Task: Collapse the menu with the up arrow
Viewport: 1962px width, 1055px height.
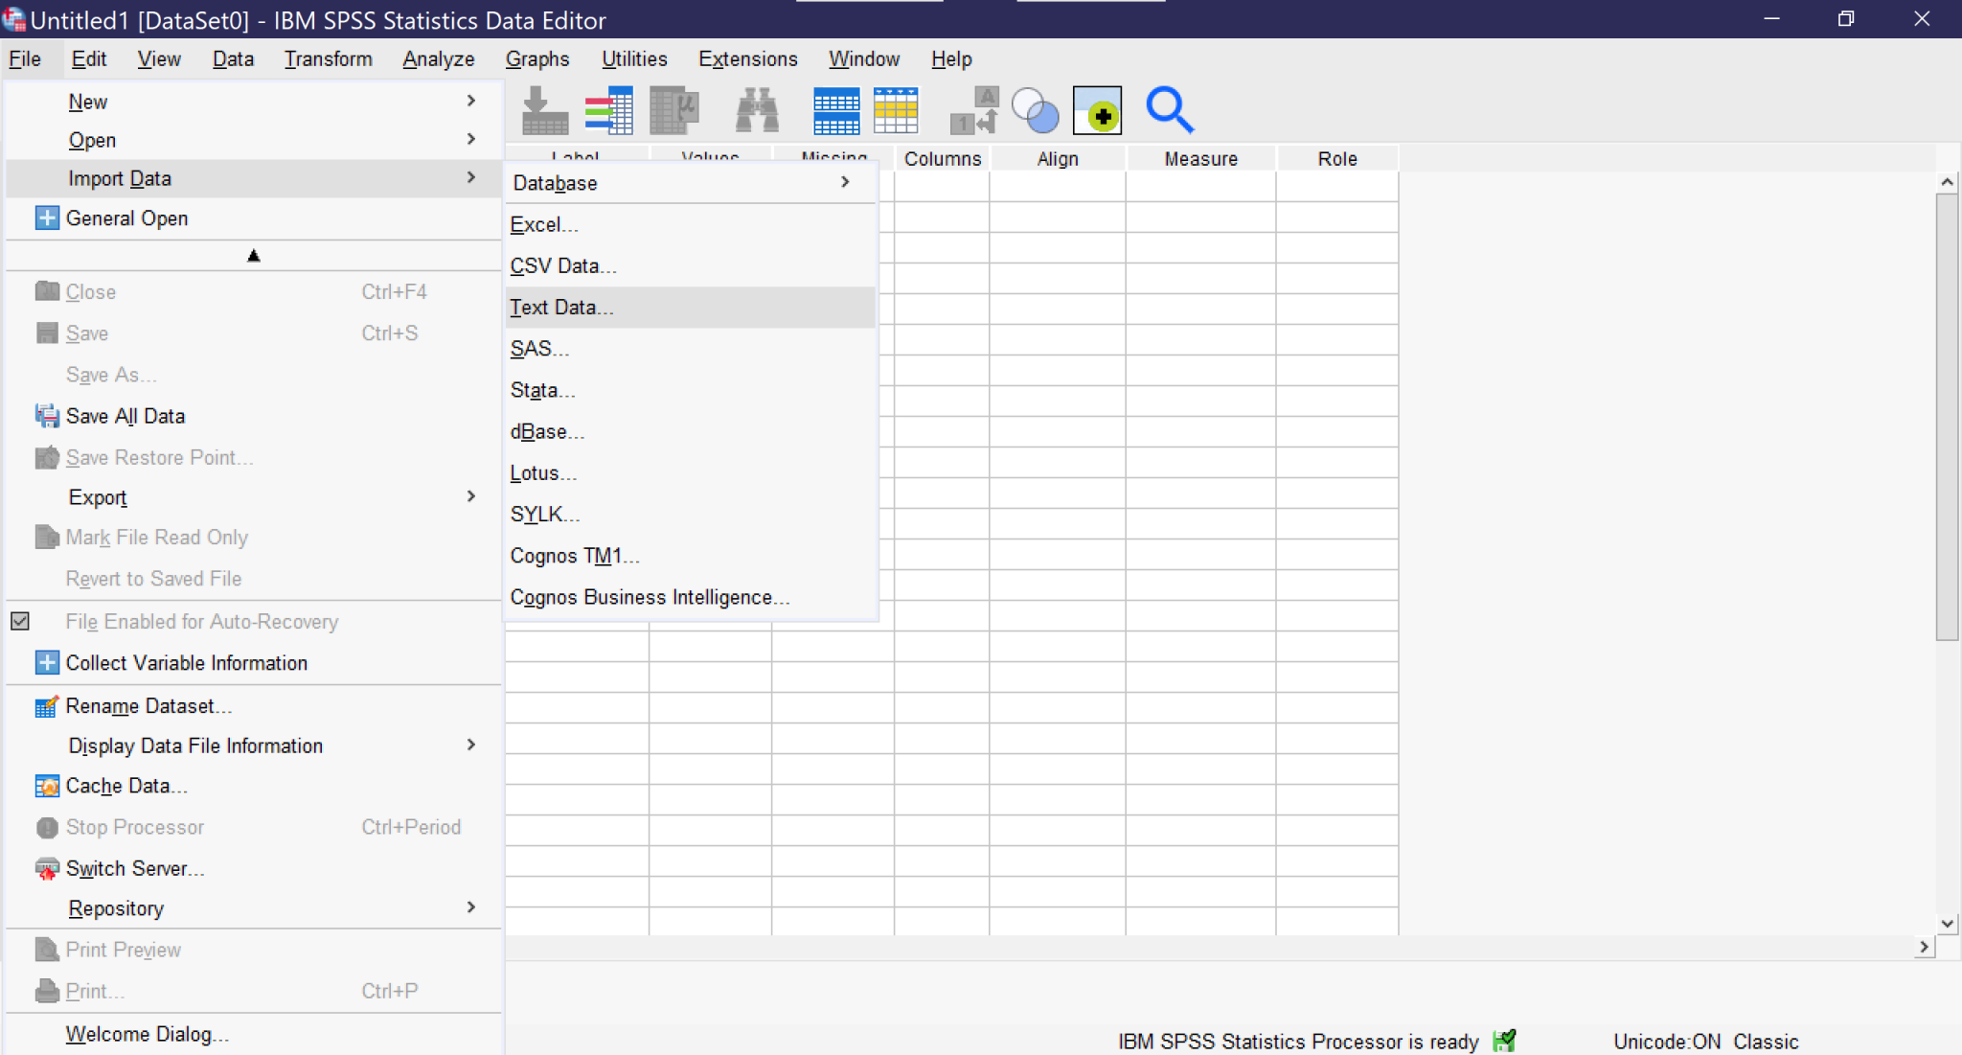Action: [253, 255]
